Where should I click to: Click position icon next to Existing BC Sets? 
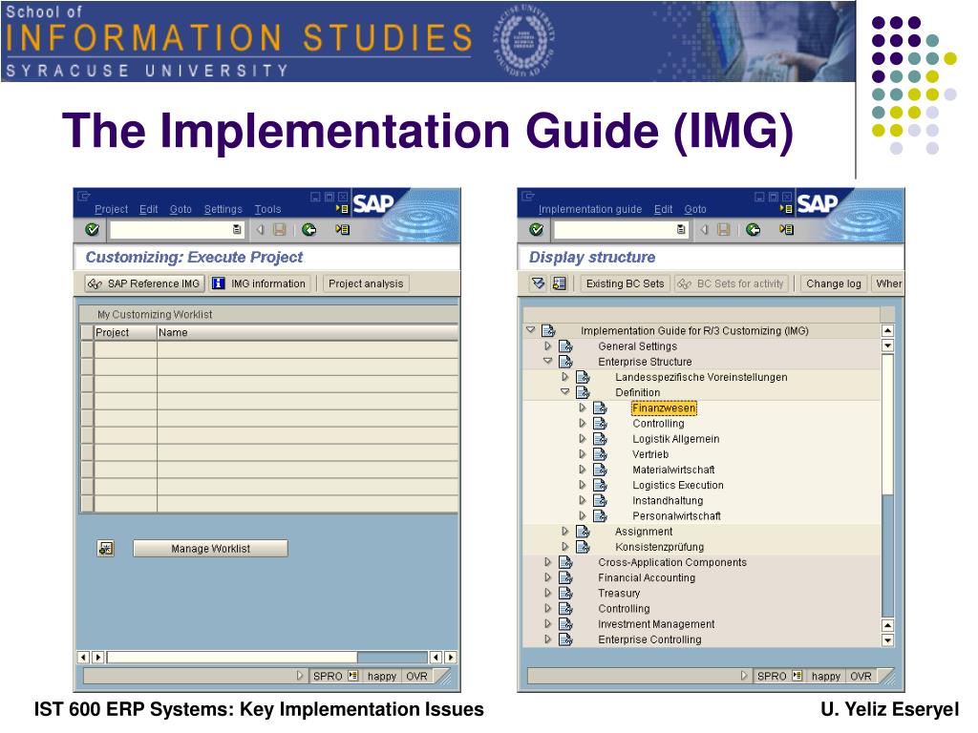click(x=560, y=283)
